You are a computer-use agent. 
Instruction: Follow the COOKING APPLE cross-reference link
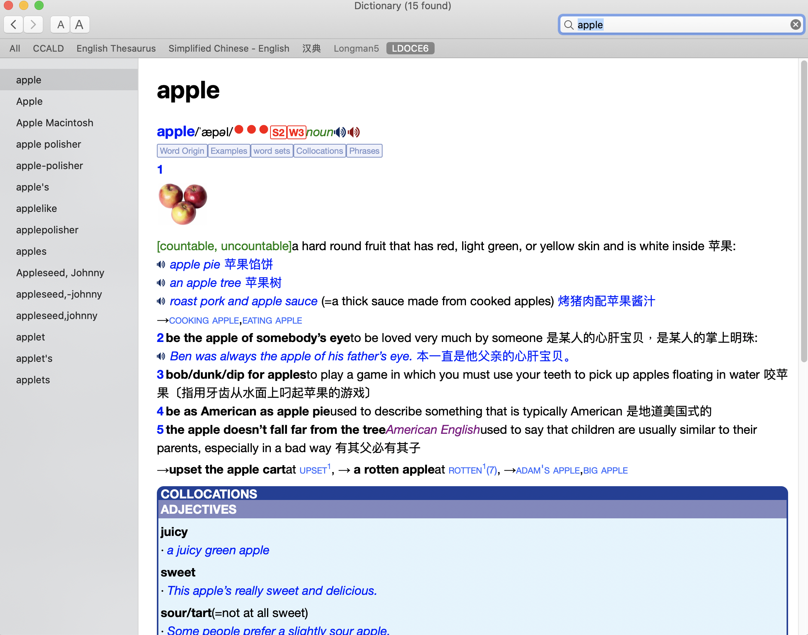(x=205, y=321)
